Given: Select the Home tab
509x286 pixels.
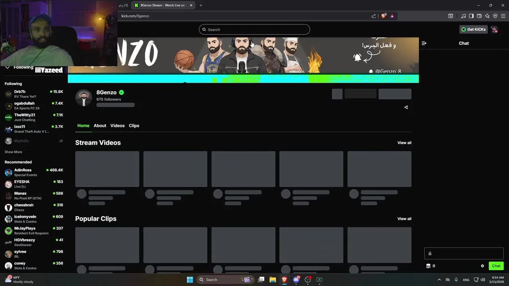Looking at the screenshot, I should point(84,126).
